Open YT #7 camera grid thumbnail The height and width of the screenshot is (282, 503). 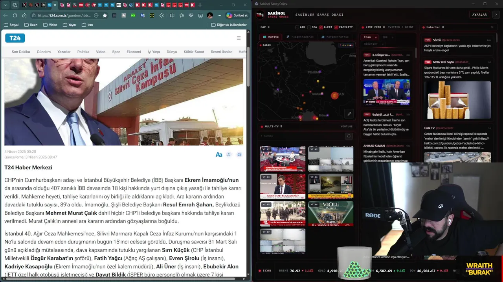click(x=283, y=241)
